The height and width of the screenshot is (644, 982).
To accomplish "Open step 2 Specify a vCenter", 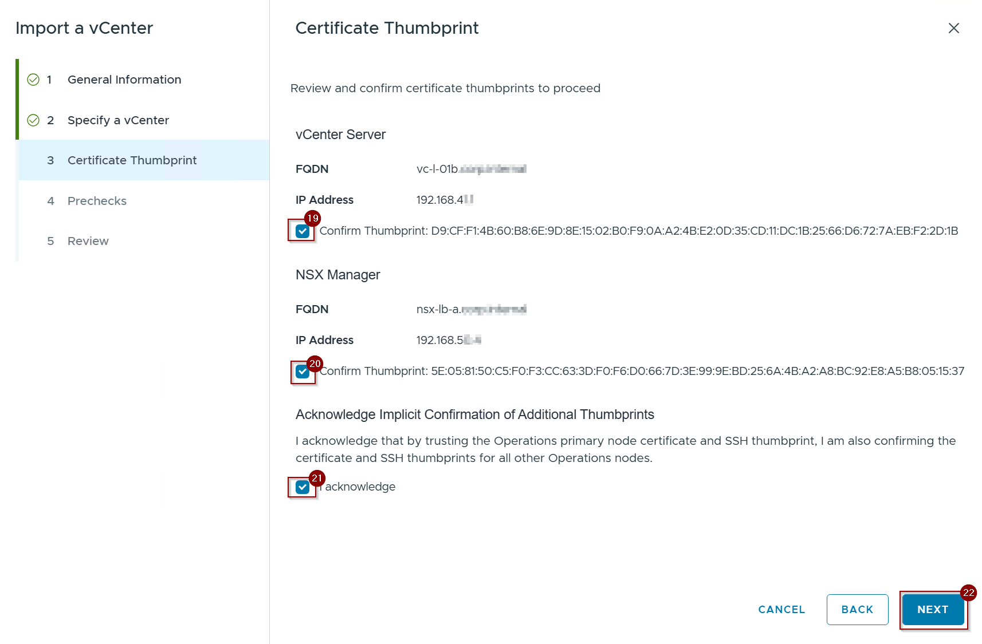I will point(118,120).
